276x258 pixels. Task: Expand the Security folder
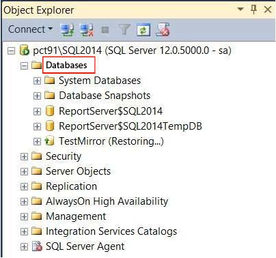coord(24,156)
